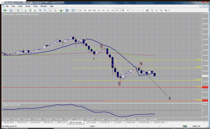Open the Help menu
The height and width of the screenshot is (129, 210).
[x=51, y=6]
